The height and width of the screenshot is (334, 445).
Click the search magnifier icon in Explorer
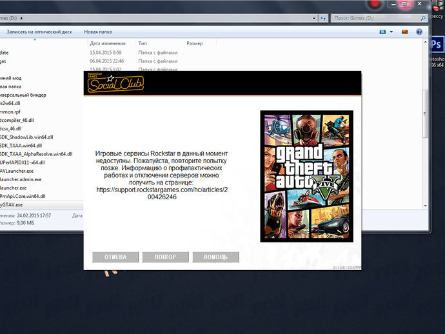tap(423, 18)
